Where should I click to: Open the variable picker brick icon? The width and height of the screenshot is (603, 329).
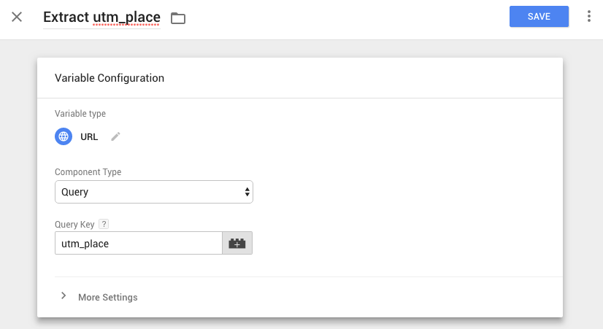[x=237, y=244]
